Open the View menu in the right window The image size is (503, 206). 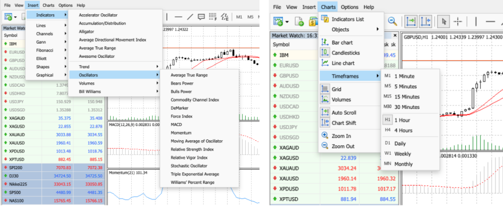291,7
